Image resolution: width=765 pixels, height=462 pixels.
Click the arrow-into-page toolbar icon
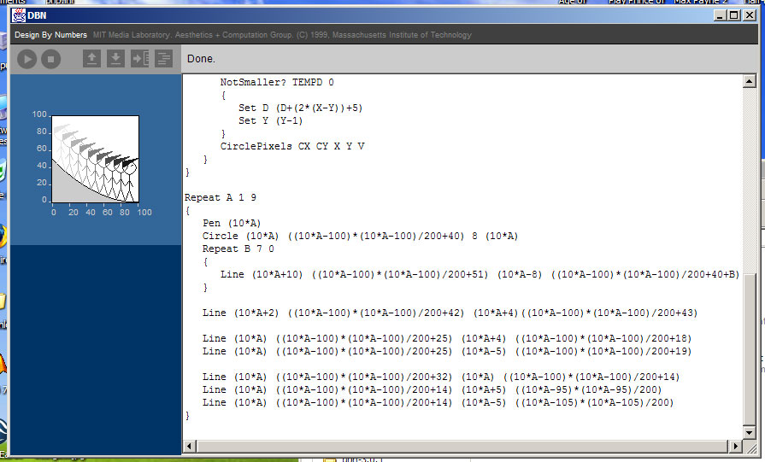click(x=139, y=59)
